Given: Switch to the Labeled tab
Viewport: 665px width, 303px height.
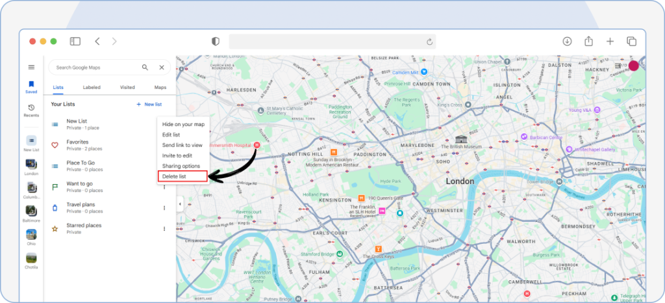Looking at the screenshot, I should pos(92,87).
